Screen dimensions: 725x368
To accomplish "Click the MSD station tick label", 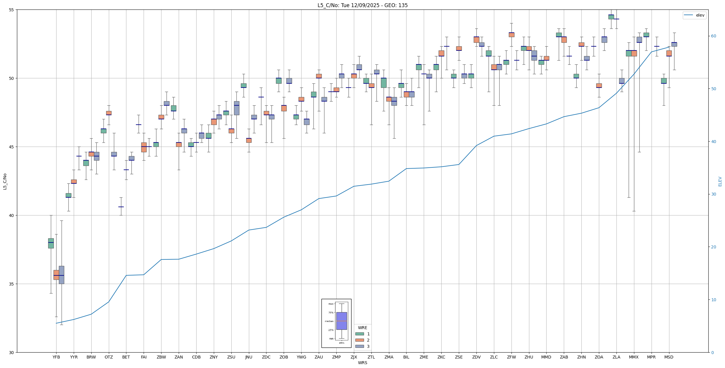I will (669, 357).
